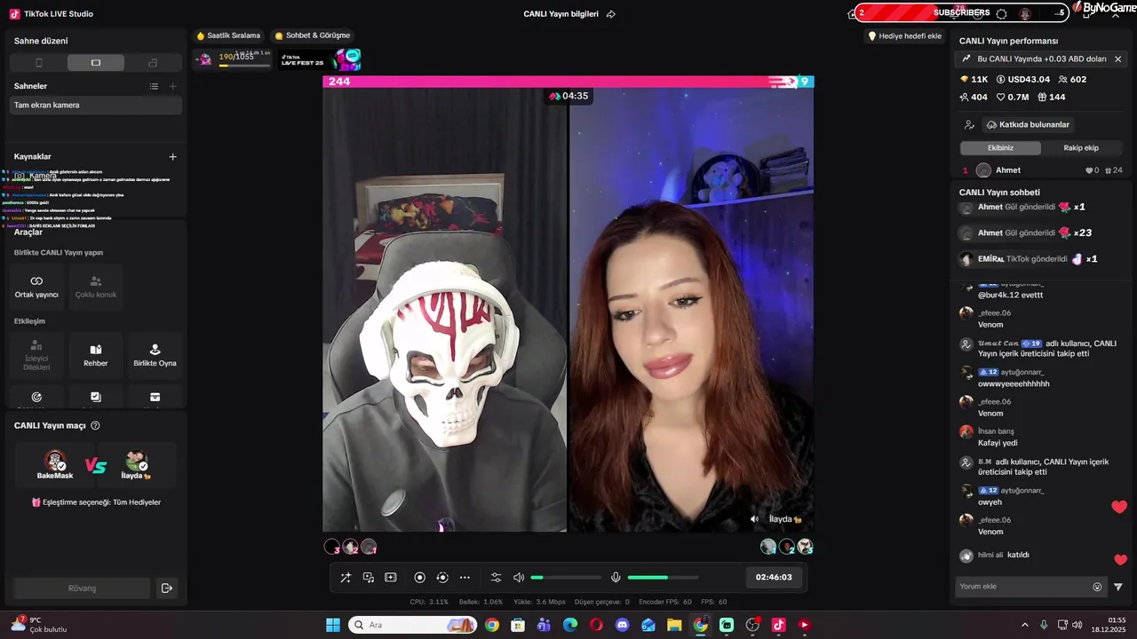Click the 02:46:03 live duration timer

(x=774, y=577)
